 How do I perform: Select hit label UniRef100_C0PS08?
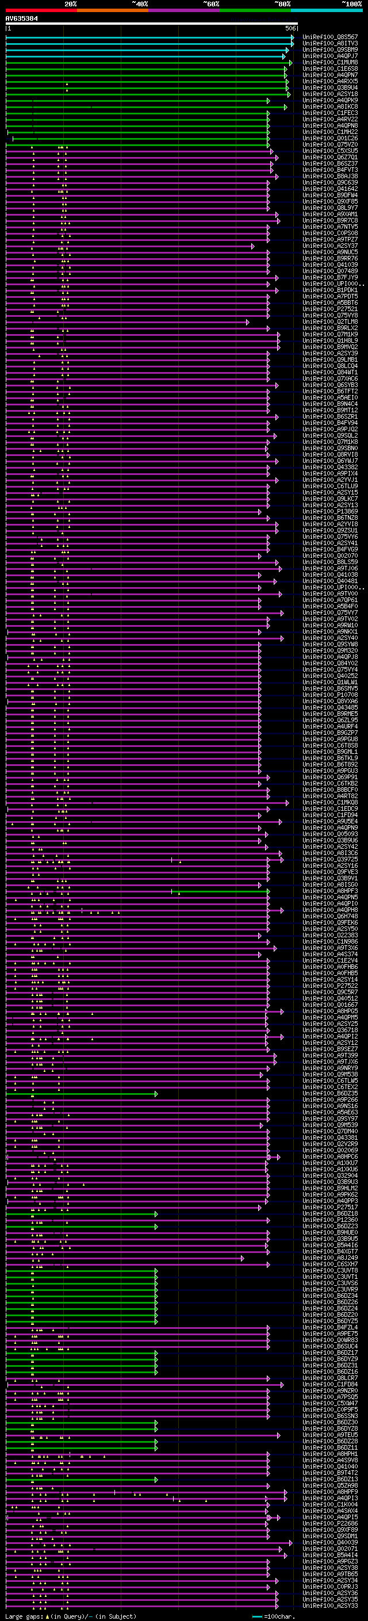click(x=329, y=233)
